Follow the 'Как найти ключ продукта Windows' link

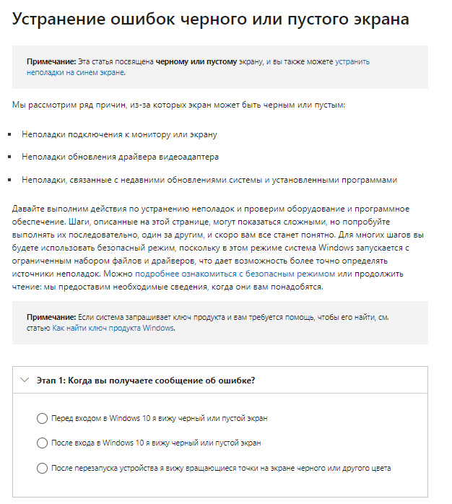tap(113, 327)
